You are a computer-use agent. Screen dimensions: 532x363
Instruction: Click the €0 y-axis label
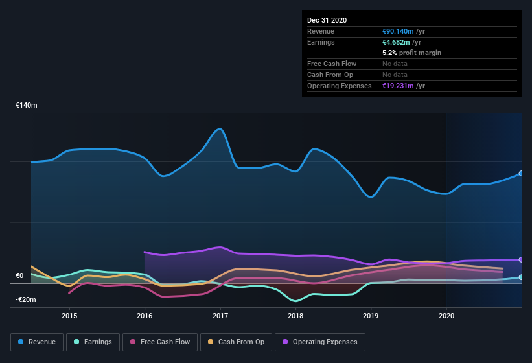tap(19, 275)
